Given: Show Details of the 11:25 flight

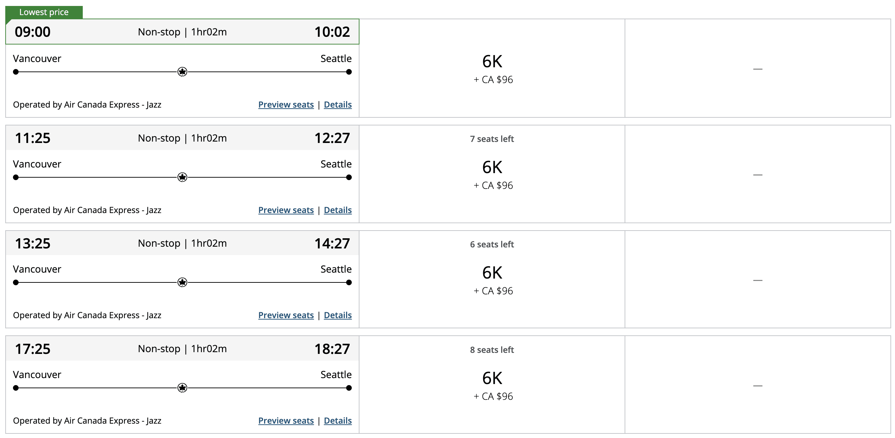Looking at the screenshot, I should click(338, 210).
